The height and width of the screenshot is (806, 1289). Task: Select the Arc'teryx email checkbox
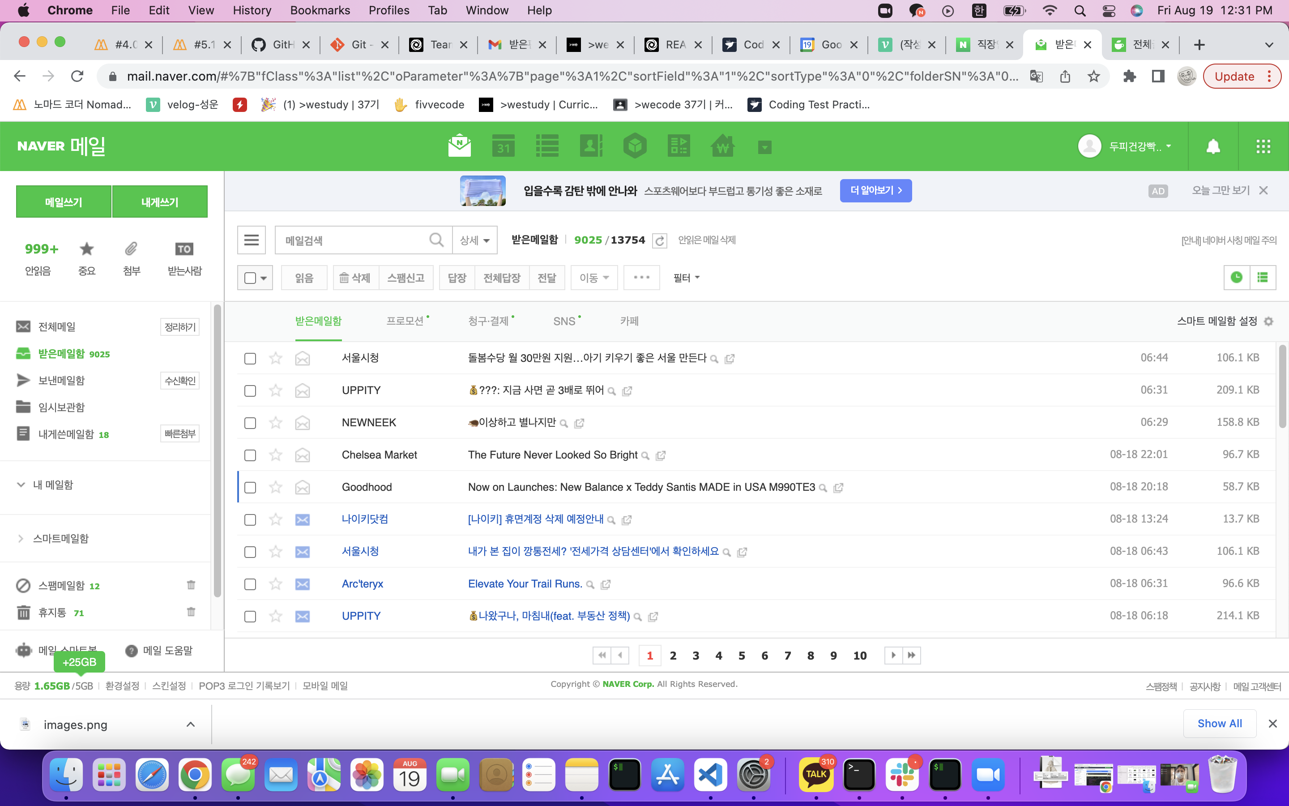pos(250,584)
